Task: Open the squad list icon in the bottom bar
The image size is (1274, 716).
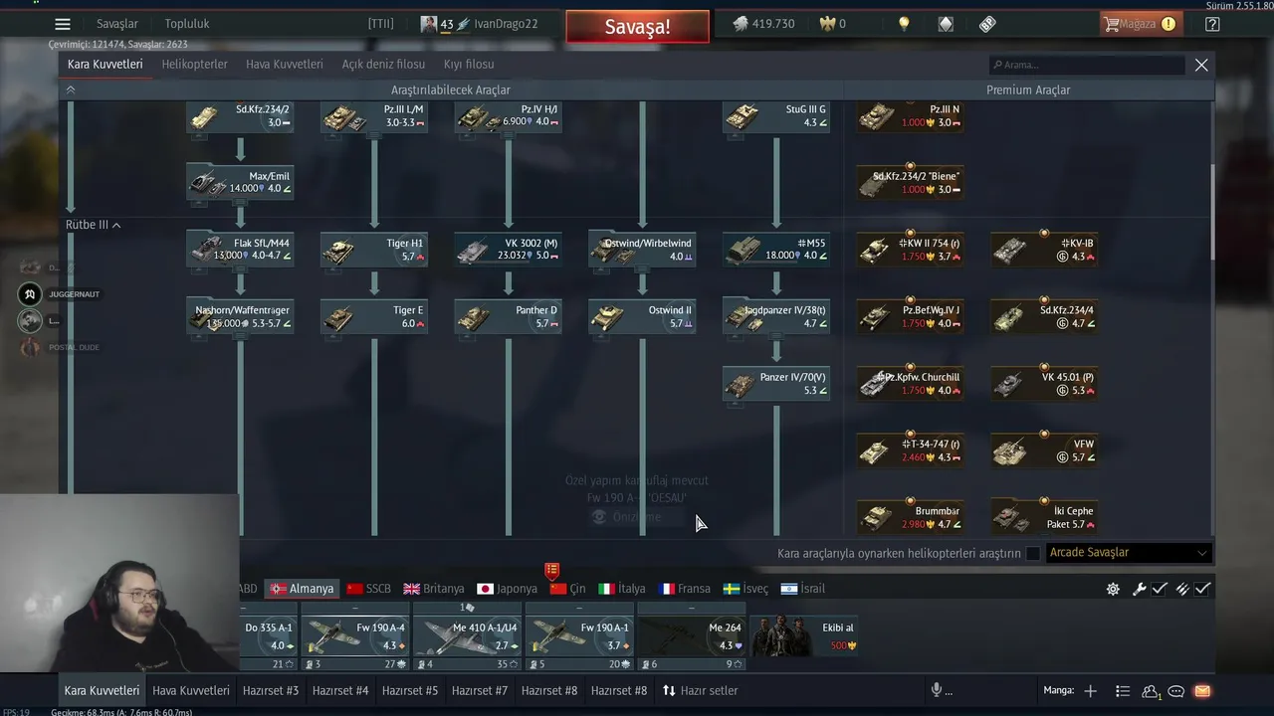Action: point(1123,691)
